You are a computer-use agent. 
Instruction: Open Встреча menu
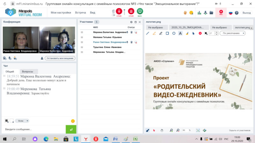(80, 12)
